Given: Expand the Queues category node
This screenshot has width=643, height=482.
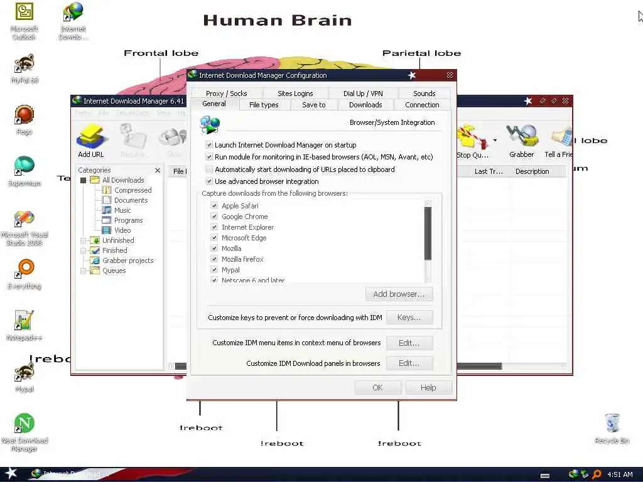Looking at the screenshot, I should 84,270.
